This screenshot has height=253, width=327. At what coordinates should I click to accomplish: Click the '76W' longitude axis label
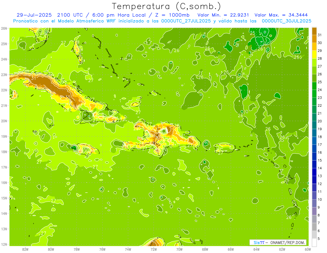pyautogui.click(x=102, y=249)
